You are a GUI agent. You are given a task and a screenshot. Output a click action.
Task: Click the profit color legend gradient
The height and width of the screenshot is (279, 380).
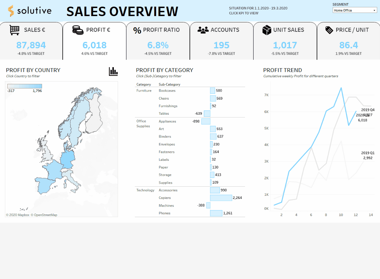pyautogui.click(x=25, y=86)
